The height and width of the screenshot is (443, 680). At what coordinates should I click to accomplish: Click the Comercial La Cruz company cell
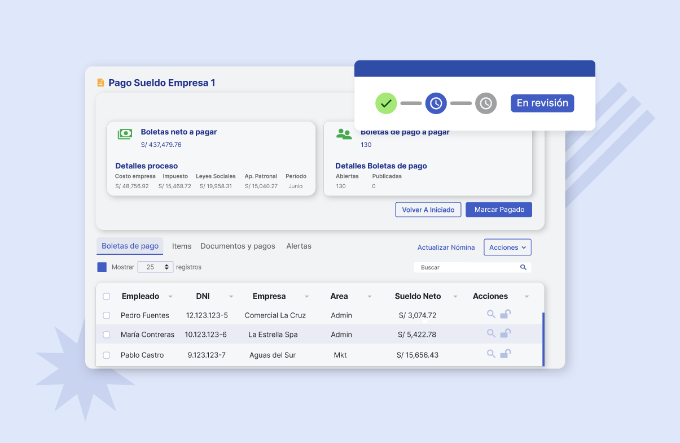pyautogui.click(x=275, y=315)
